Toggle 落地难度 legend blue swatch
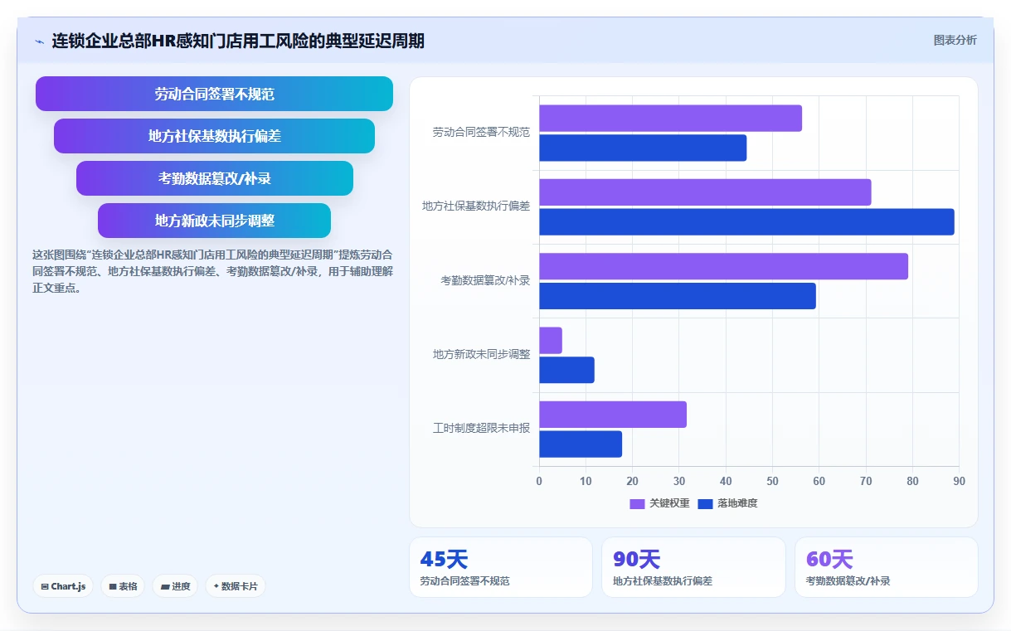 705,503
